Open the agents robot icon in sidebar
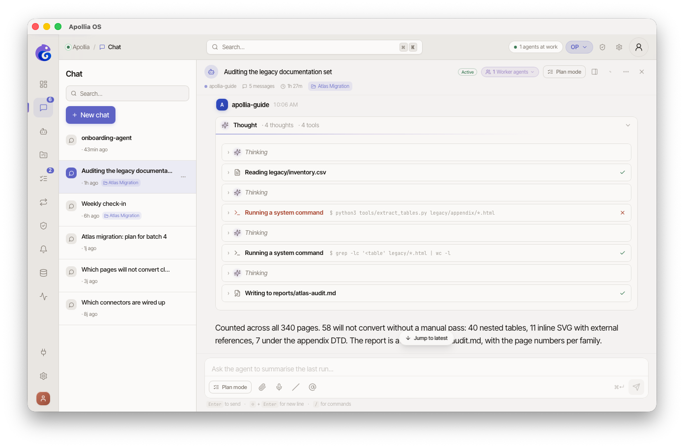Image resolution: width=684 pixels, height=448 pixels. click(43, 131)
